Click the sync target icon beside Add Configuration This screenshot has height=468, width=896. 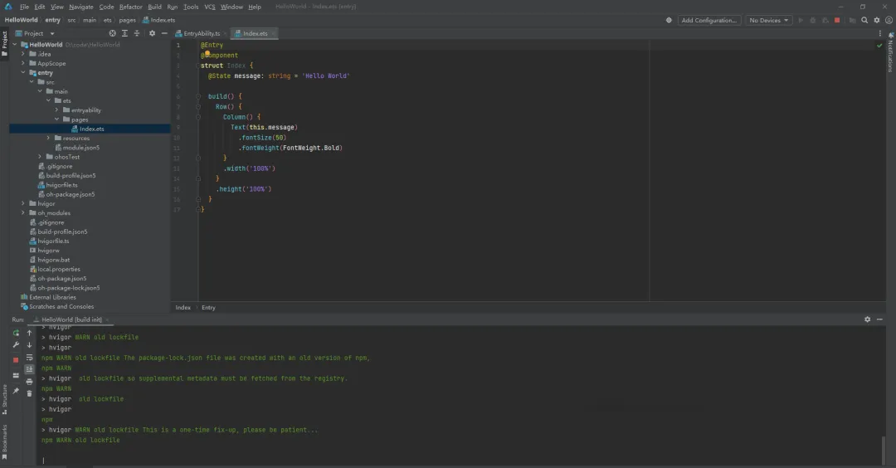669,21
